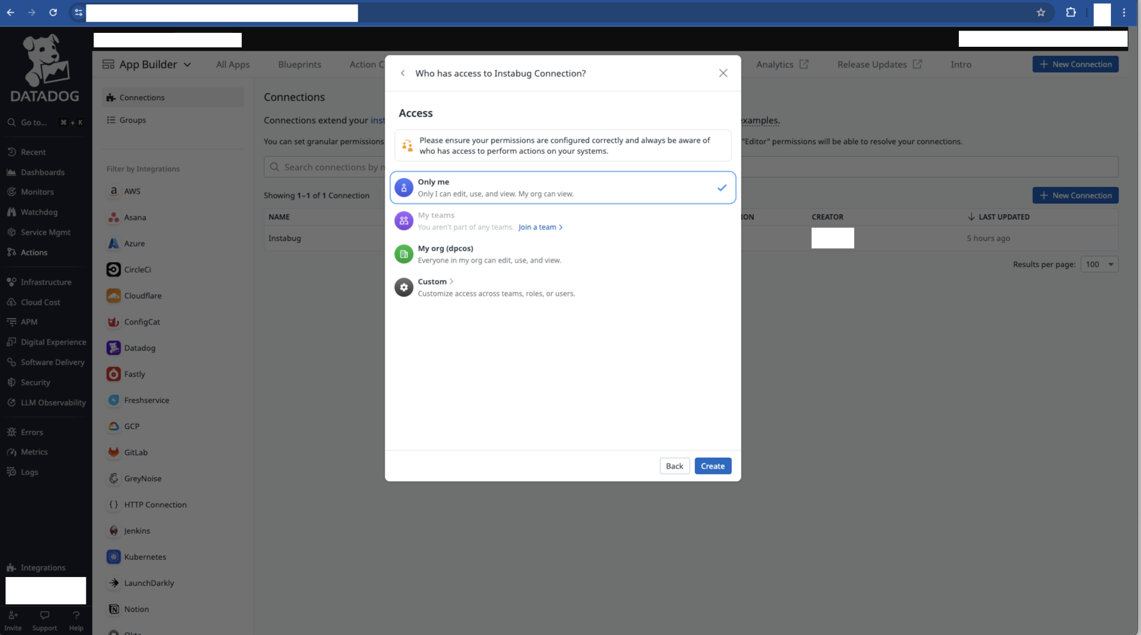1141x635 pixels.
Task: Select the Kubernetes integration icon
Action: click(x=114, y=557)
